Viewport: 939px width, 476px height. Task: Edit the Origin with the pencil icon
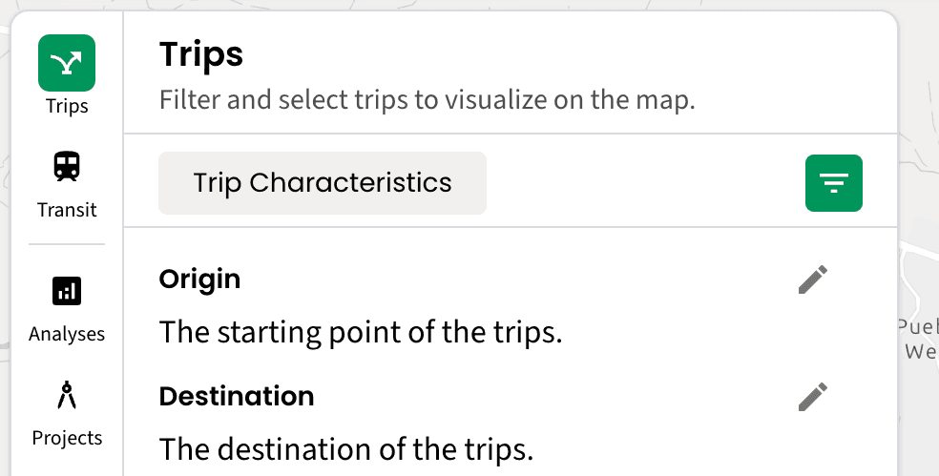click(x=812, y=280)
